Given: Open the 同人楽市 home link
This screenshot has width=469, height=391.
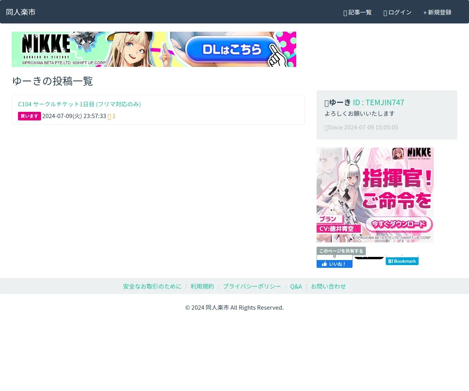Looking at the screenshot, I should point(21,12).
